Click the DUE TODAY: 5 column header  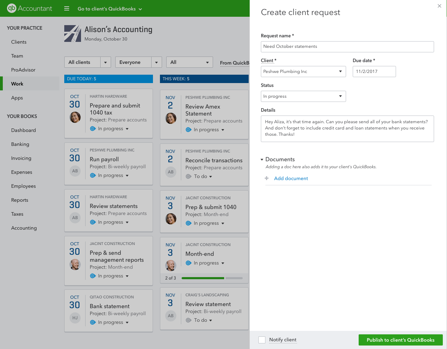(109, 79)
